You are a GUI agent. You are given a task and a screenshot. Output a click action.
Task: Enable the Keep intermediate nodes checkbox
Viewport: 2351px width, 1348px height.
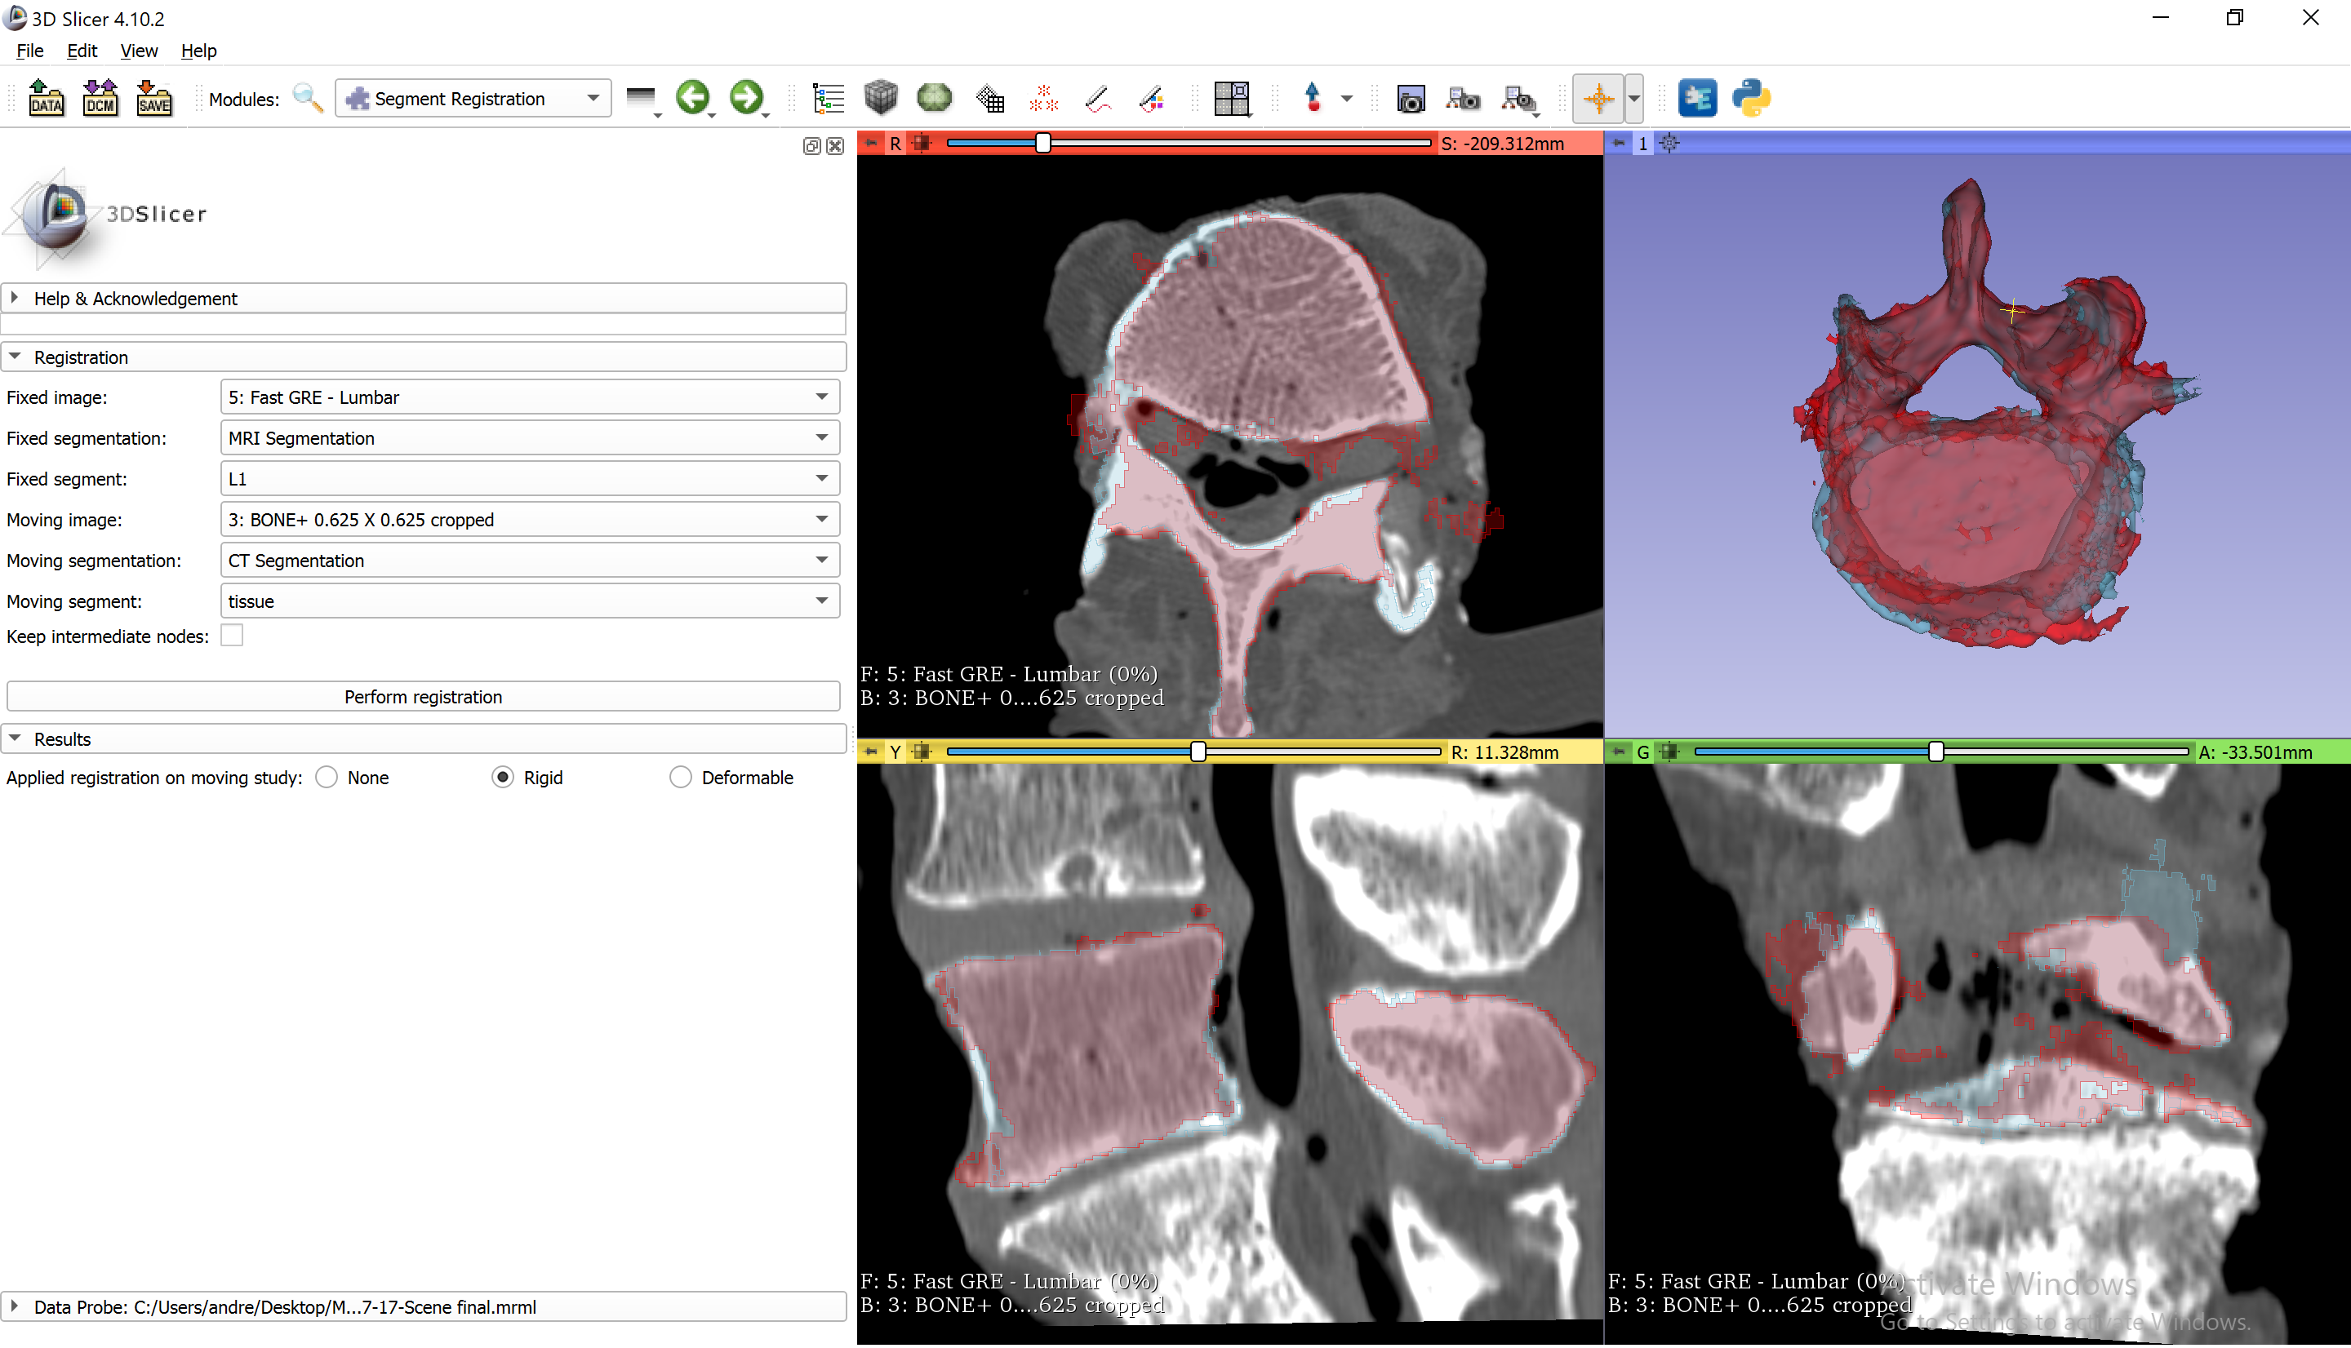click(232, 635)
